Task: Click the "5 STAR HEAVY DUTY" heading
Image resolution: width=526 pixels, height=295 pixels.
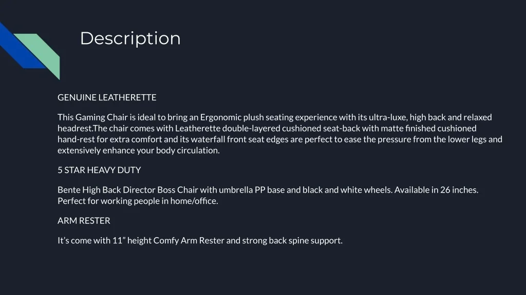Action: tap(99, 170)
